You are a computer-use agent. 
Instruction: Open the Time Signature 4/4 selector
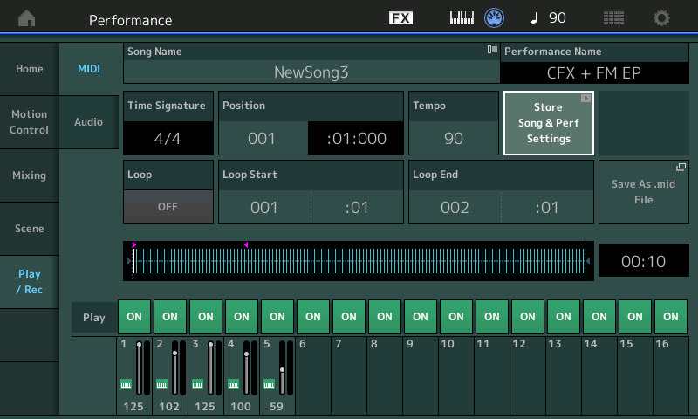(x=168, y=138)
